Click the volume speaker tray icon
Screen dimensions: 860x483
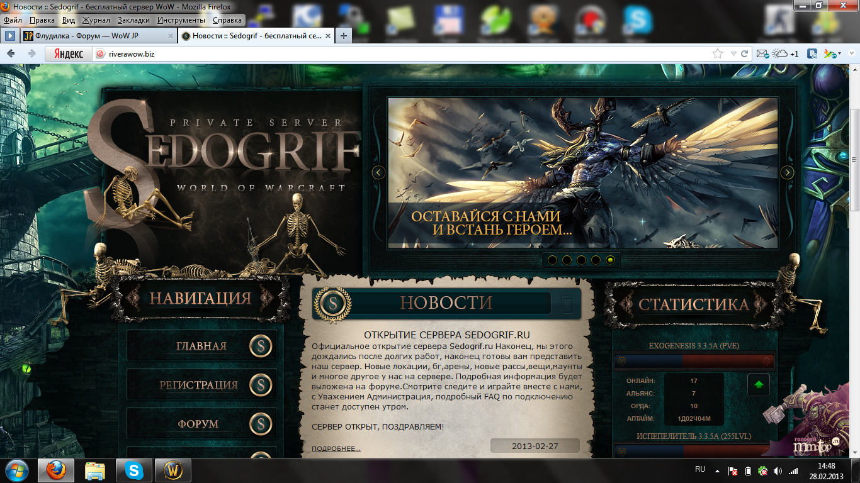tap(778, 470)
